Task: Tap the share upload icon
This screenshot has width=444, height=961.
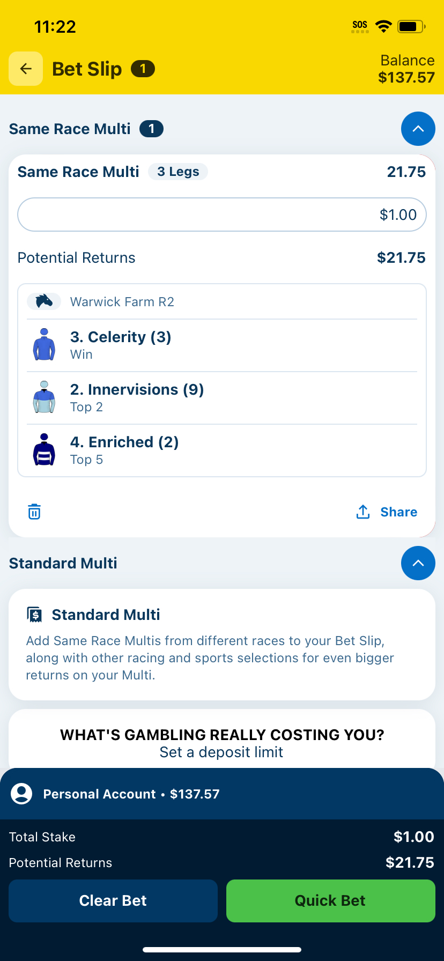Action: 363,512
